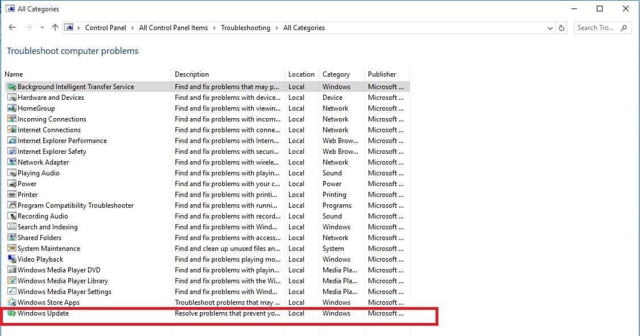640x336 pixels.
Task: Click the 'Programs' category cell
Action: point(337,205)
